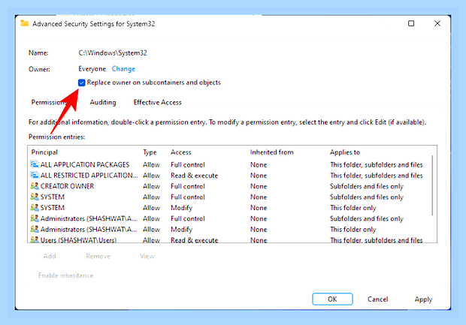Switch to the Auditing tab

(x=103, y=102)
